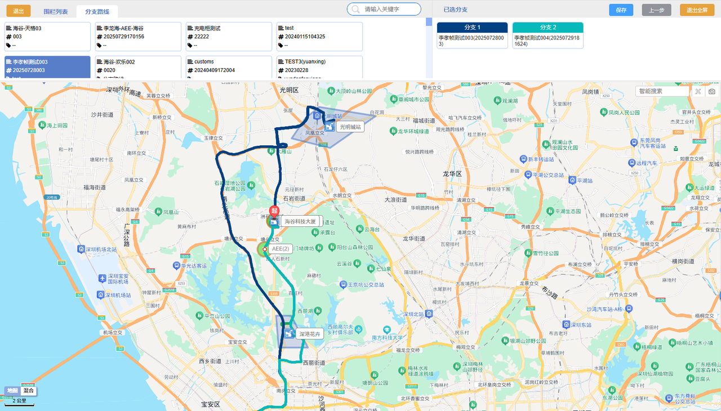
Task: Click the AEE(2) waypoint circle marker
Action: click(x=265, y=249)
